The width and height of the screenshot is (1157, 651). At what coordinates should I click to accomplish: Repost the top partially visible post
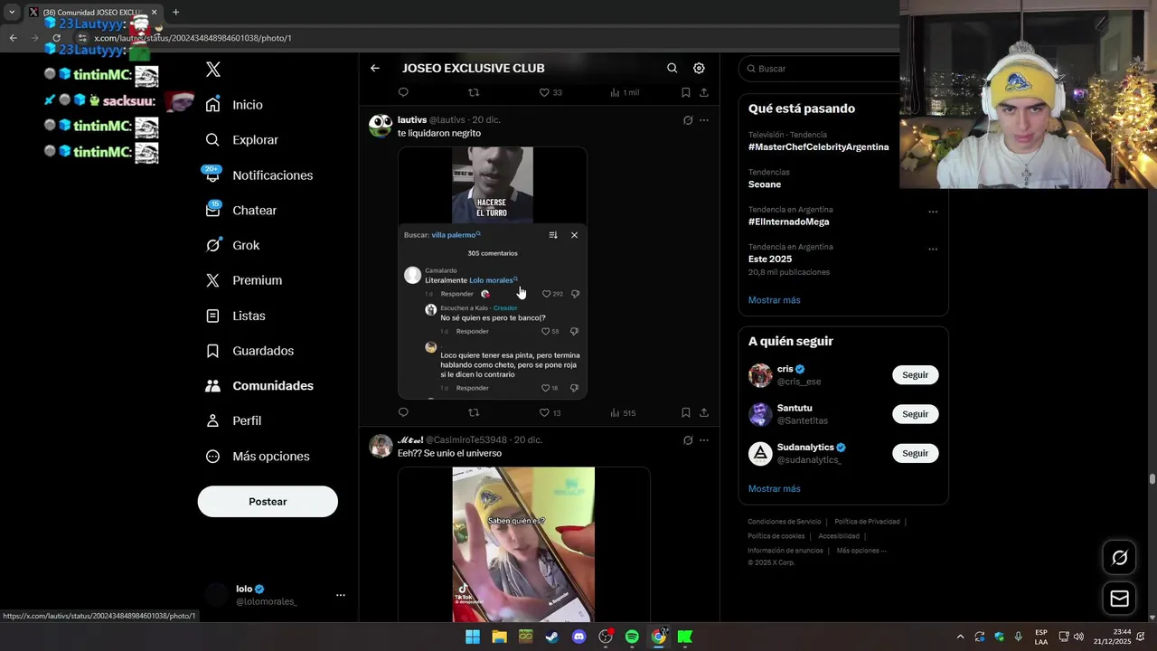pyautogui.click(x=474, y=92)
